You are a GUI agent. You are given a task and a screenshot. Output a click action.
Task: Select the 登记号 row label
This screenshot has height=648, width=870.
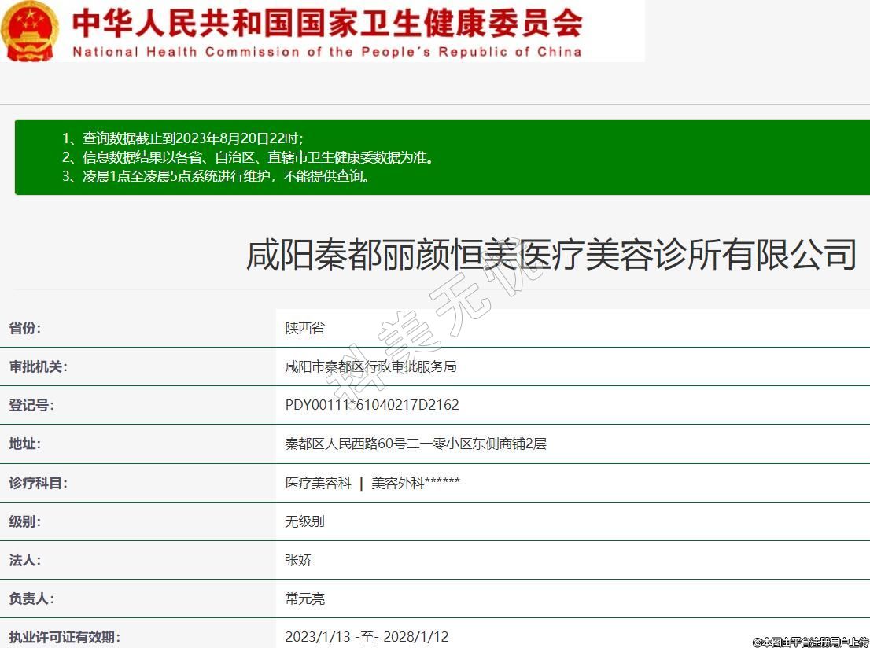pos(31,405)
